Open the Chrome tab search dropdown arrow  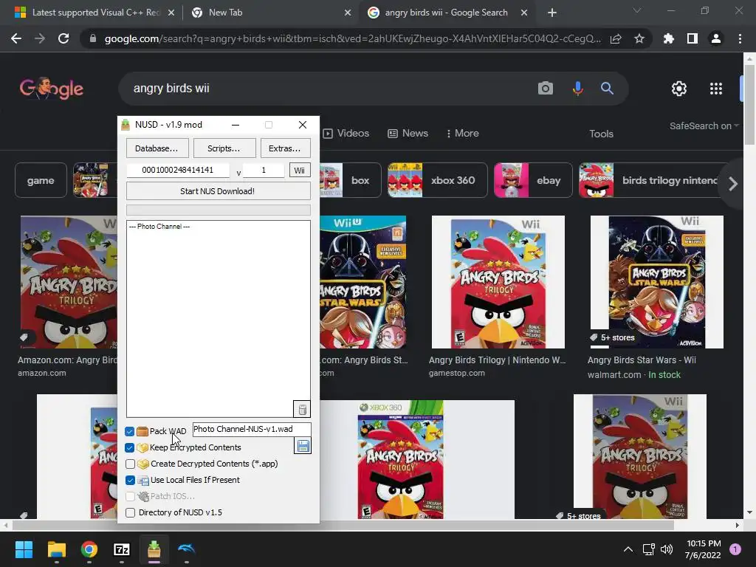point(637,10)
